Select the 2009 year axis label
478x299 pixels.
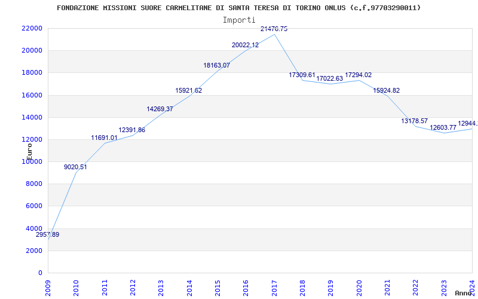[48, 288]
